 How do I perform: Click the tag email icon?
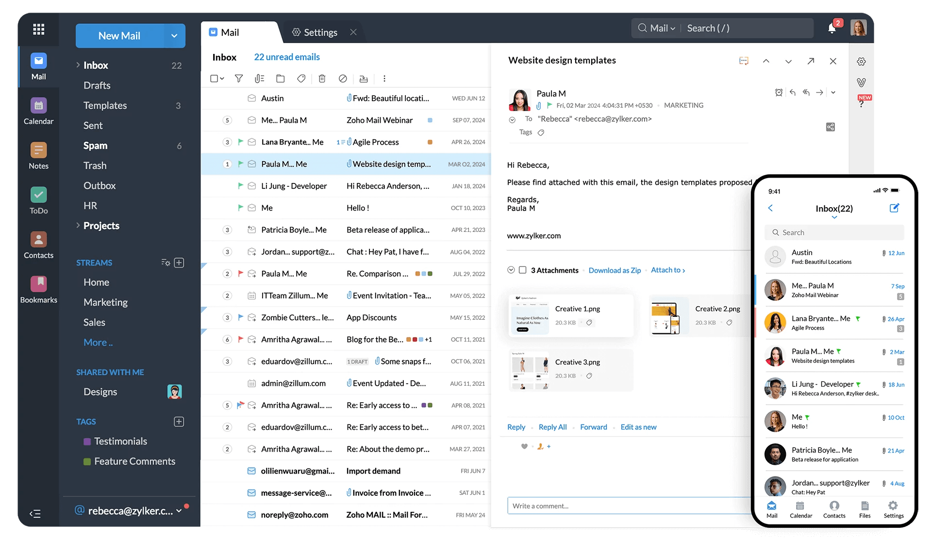point(300,78)
